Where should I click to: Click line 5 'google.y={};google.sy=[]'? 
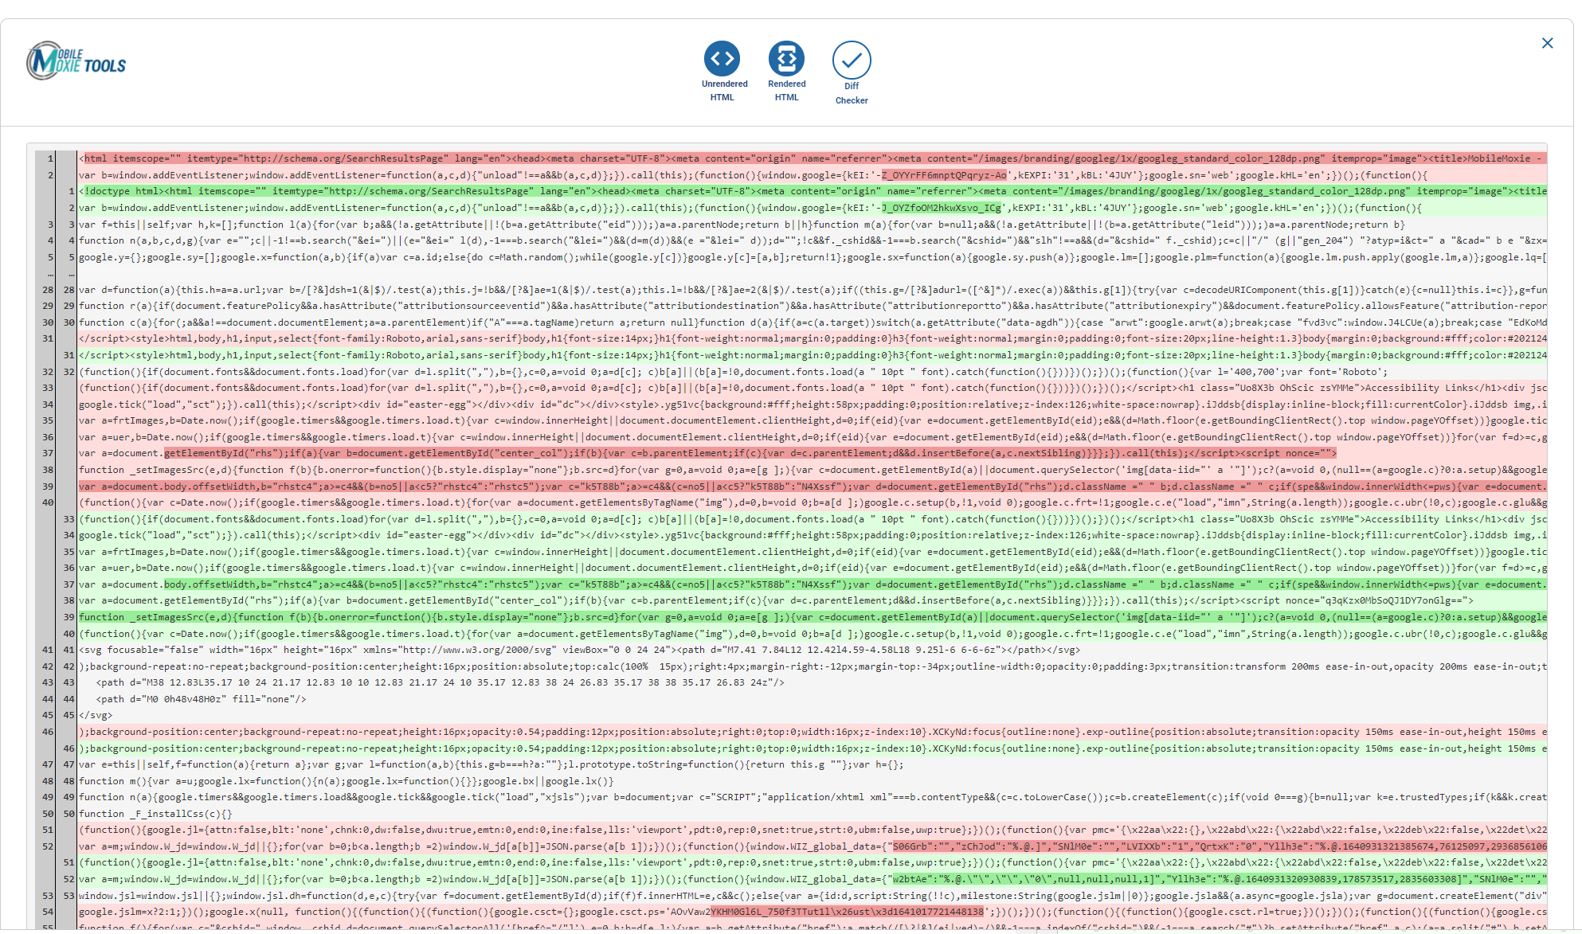point(813,257)
